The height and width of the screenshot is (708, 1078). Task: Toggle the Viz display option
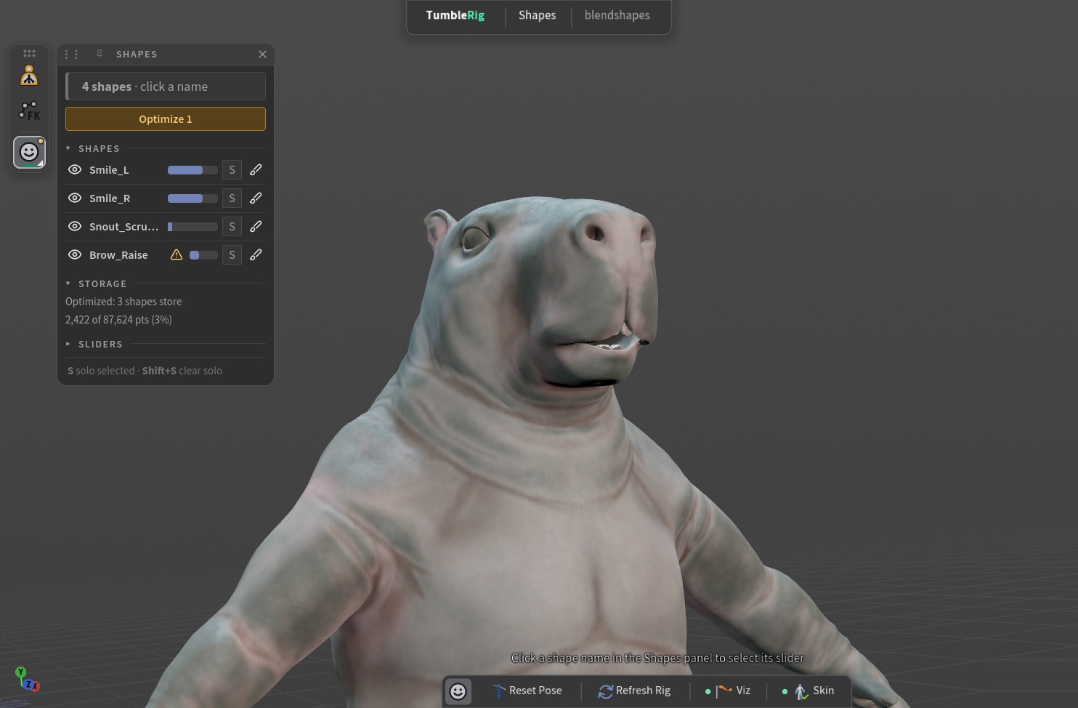point(728,691)
